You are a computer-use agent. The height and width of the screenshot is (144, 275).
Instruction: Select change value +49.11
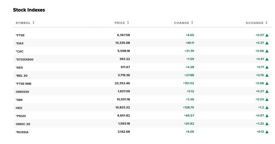[x=190, y=43]
